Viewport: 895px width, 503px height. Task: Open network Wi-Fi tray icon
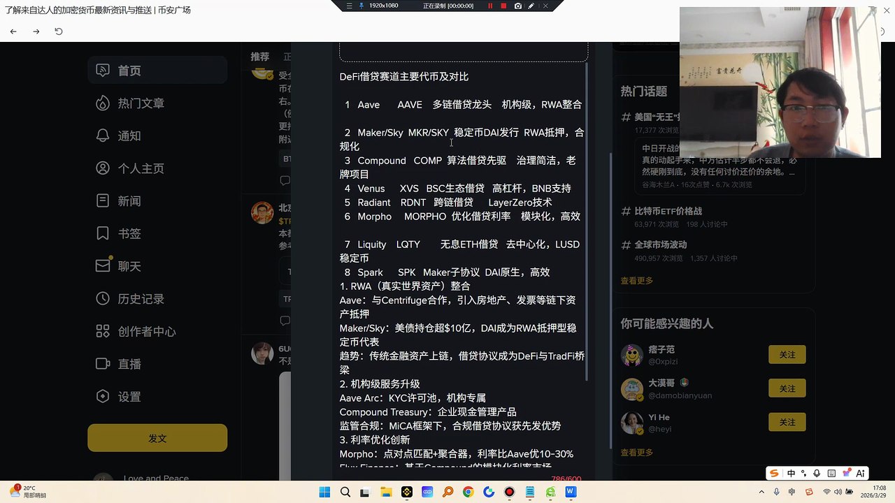[x=828, y=493]
